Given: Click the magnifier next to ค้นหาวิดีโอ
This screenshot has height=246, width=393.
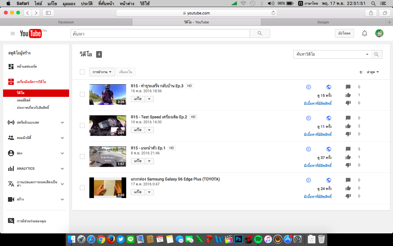Looking at the screenshot, I should coord(377,54).
